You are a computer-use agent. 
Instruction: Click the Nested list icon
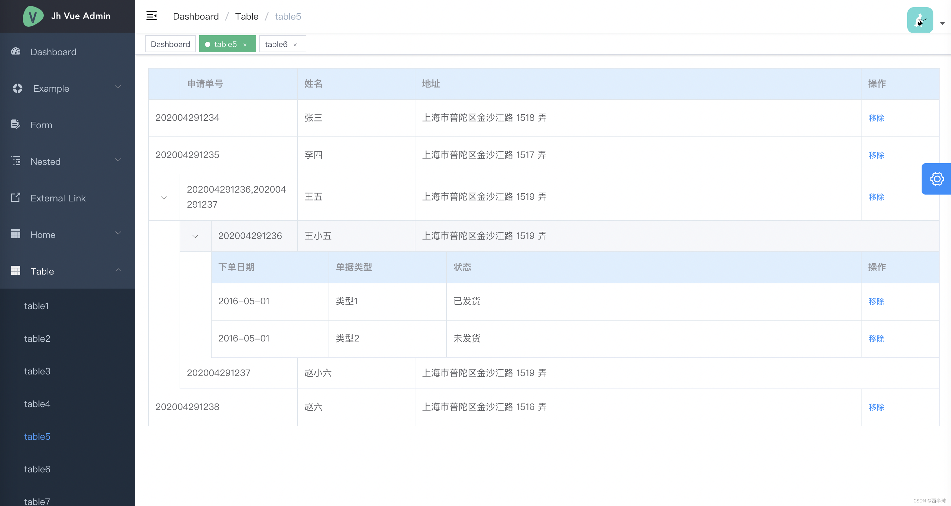pyautogui.click(x=15, y=161)
